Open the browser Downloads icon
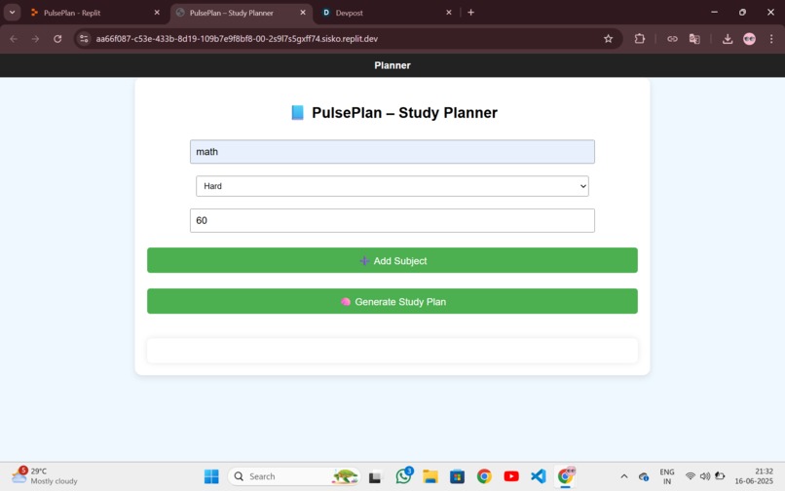Viewport: 785px width, 491px height. (728, 39)
